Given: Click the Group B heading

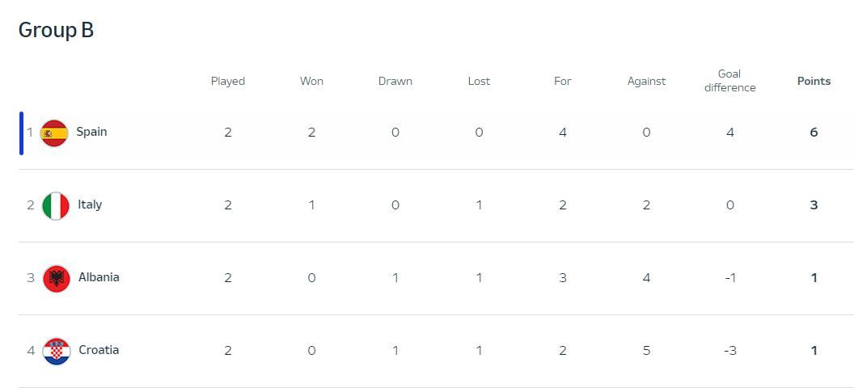Looking at the screenshot, I should point(56,30).
